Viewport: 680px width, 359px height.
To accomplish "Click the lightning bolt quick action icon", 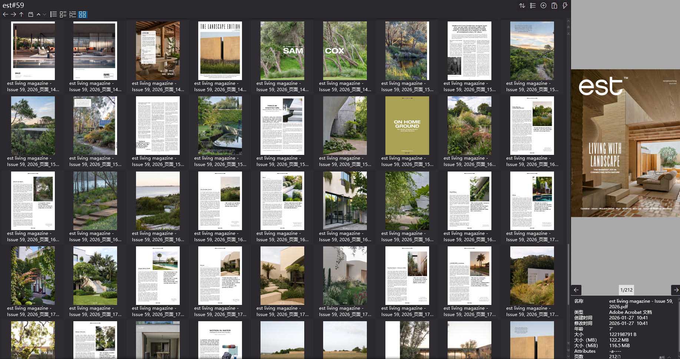I will (565, 6).
